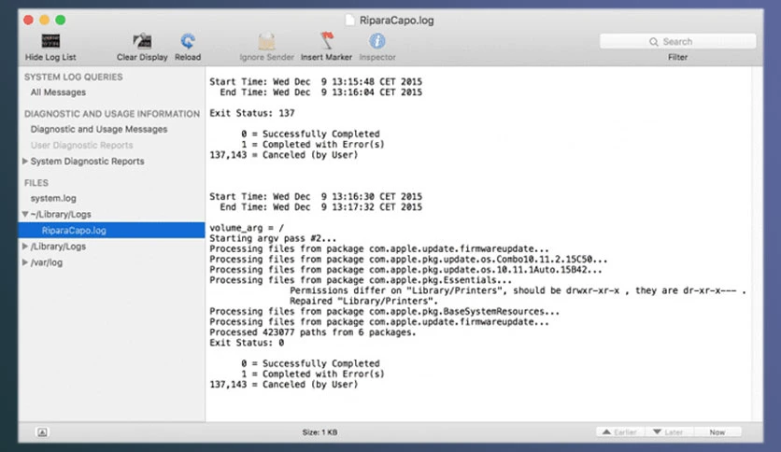Click the "Start Time: Wed Dec 9 13:16:30" line

[316, 196]
